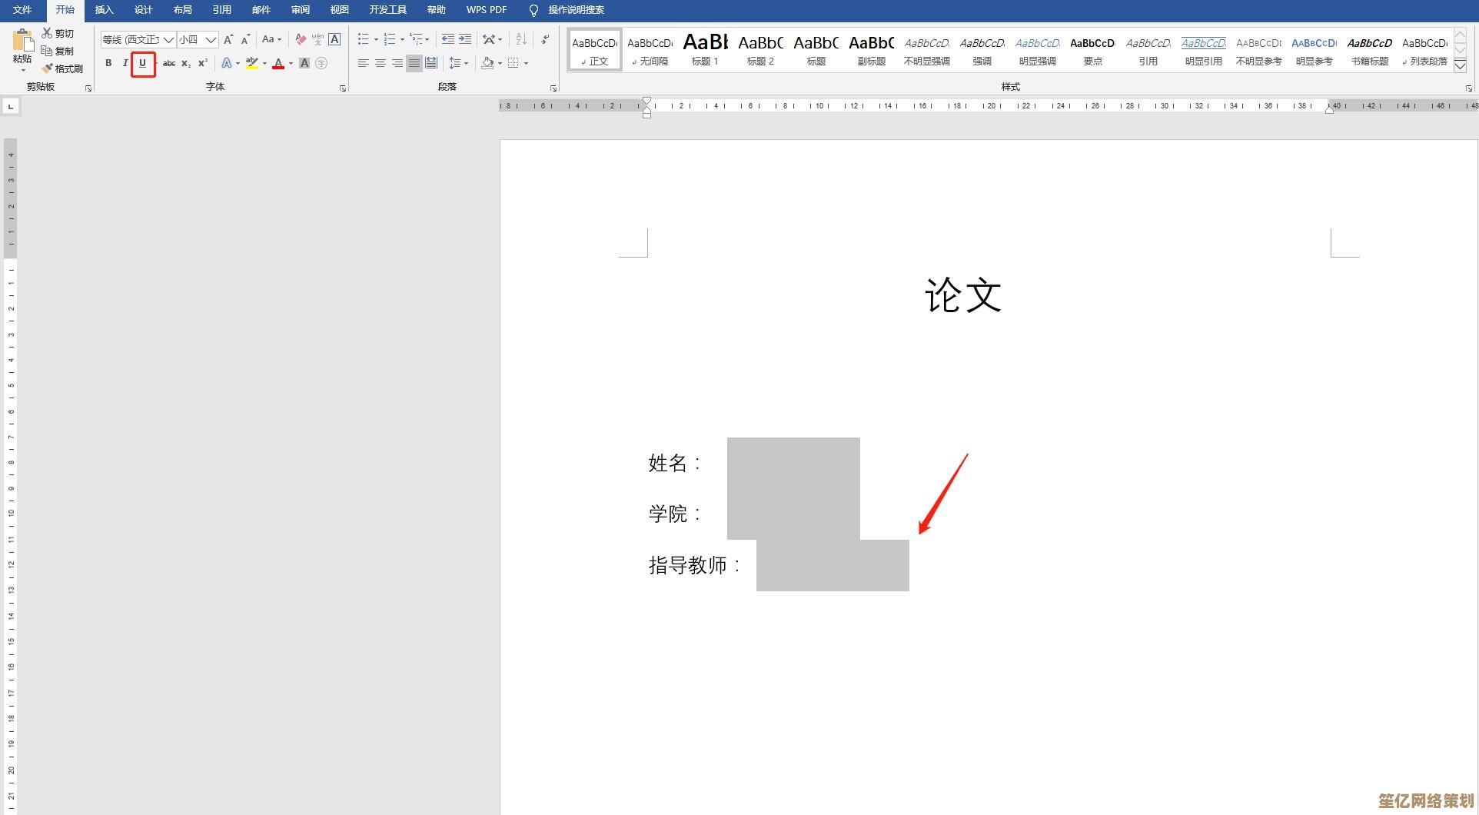1479x815 pixels.
Task: Click the Show paragraph marks icon
Action: point(545,39)
